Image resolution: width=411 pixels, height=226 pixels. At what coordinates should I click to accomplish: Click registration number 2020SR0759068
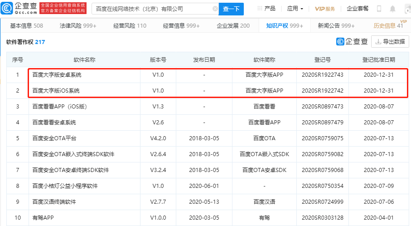pos(322,170)
